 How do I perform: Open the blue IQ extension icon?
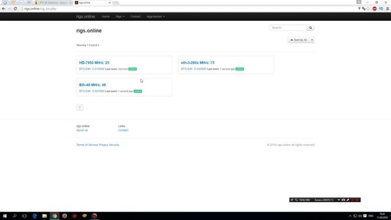point(381,9)
